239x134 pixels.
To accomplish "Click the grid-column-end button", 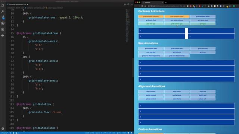I will [177, 48].
